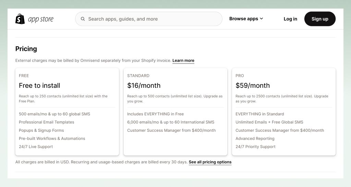Click the external charges notice text
Image resolution: width=351 pixels, height=187 pixels.
tap(93, 60)
